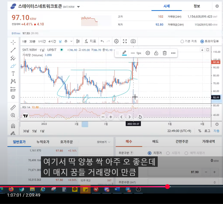This screenshot has width=223, height=204.
Task: Take a chart snapshot with camera icon
Action: pyautogui.click(x=133, y=41)
